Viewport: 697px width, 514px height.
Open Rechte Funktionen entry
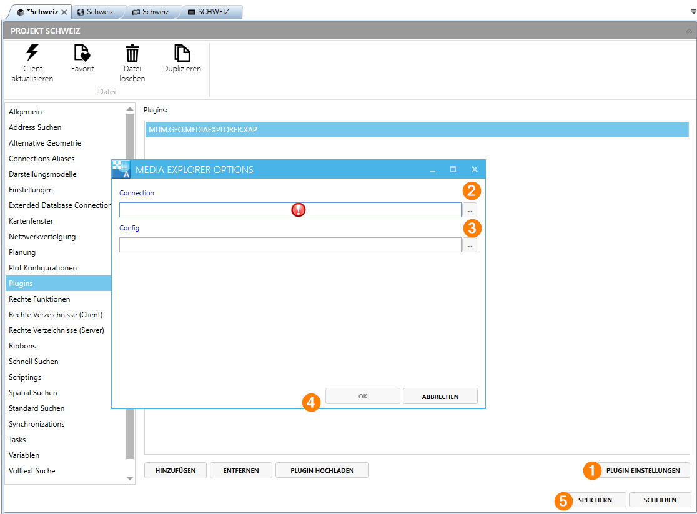[39, 299]
